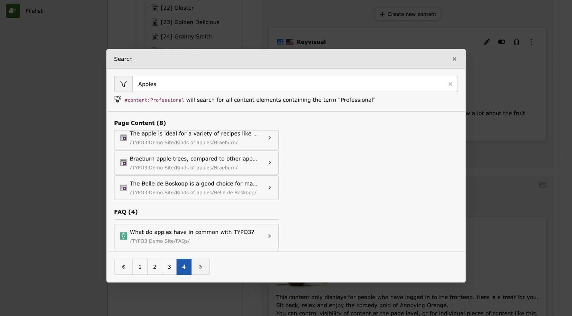Click the Filelist module icon

(x=13, y=11)
